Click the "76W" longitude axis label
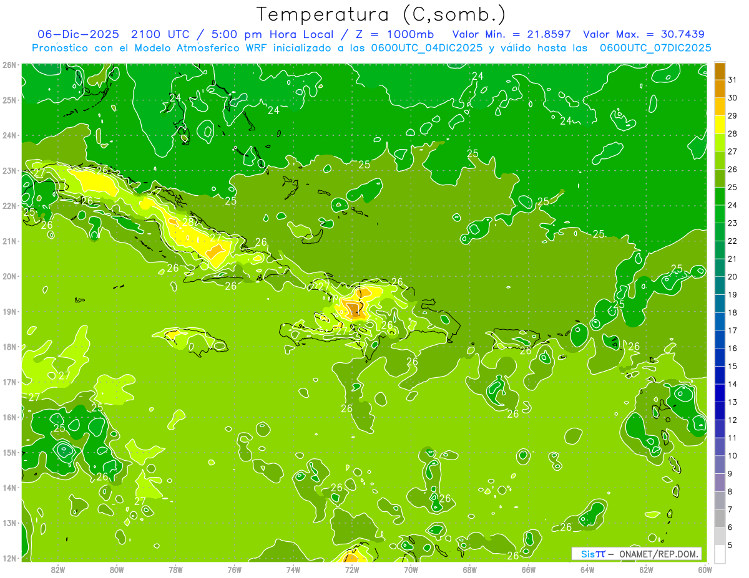The image size is (749, 578). (x=234, y=569)
